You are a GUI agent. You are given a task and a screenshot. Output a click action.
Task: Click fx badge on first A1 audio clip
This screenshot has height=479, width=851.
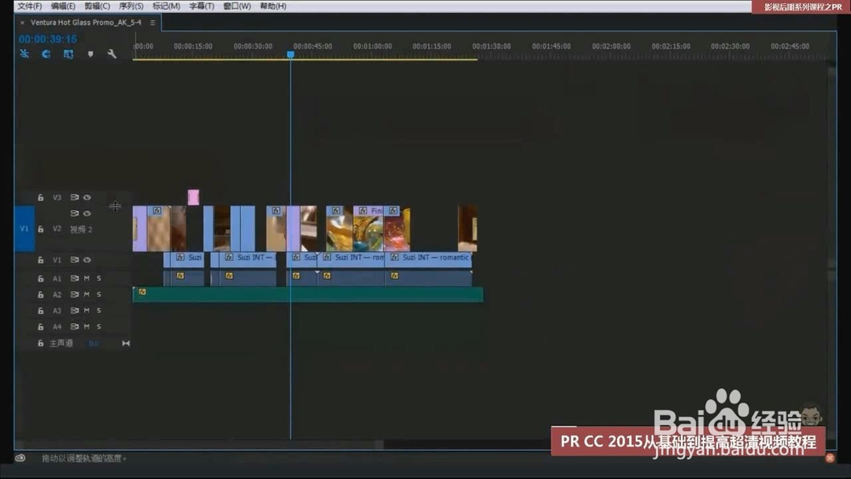click(x=180, y=276)
